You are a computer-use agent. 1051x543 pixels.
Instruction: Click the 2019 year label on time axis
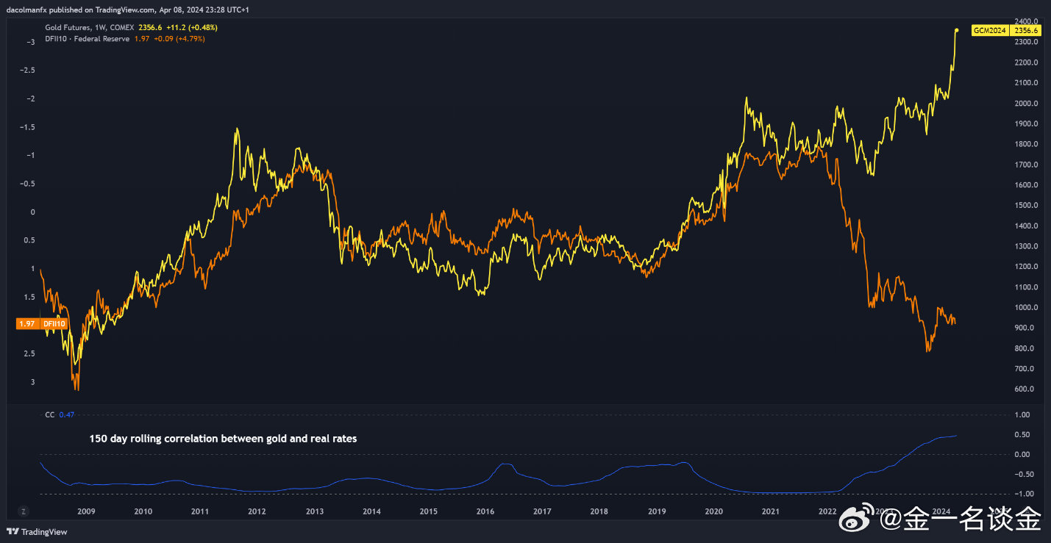(656, 511)
